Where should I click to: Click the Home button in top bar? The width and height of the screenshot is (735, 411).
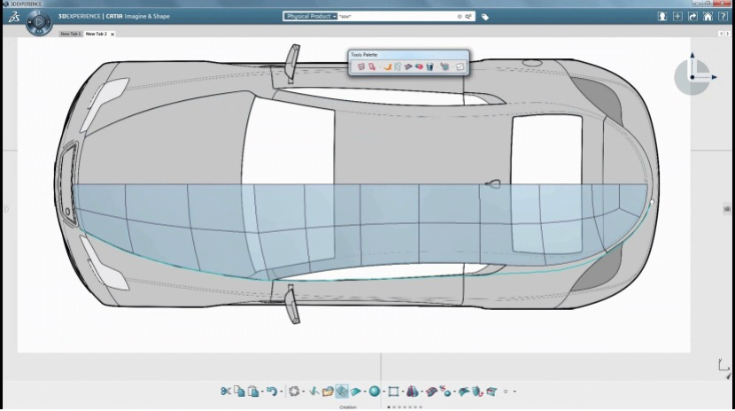[x=709, y=16]
